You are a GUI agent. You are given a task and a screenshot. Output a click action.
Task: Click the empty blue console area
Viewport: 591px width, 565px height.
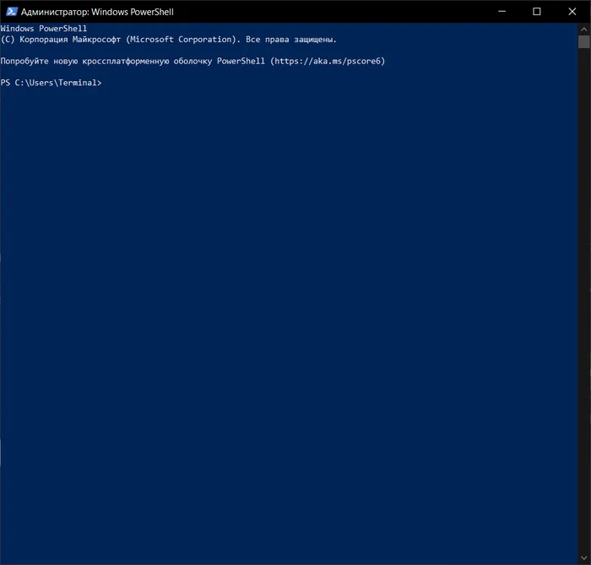(x=287, y=321)
